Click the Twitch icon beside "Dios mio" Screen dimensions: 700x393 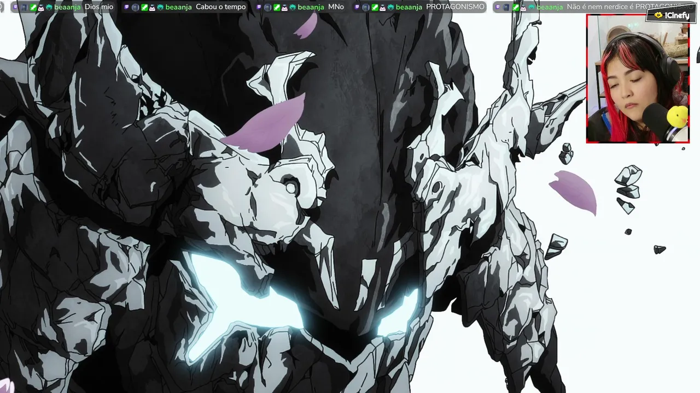click(16, 7)
